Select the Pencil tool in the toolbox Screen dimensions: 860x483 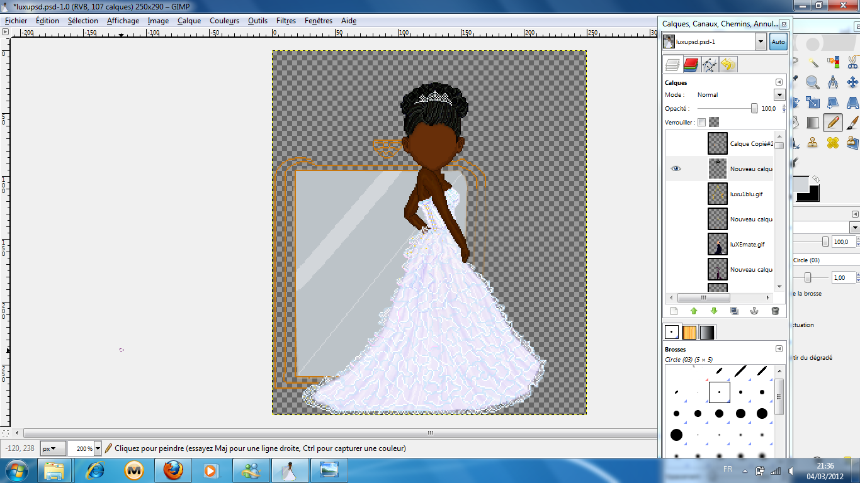point(832,122)
